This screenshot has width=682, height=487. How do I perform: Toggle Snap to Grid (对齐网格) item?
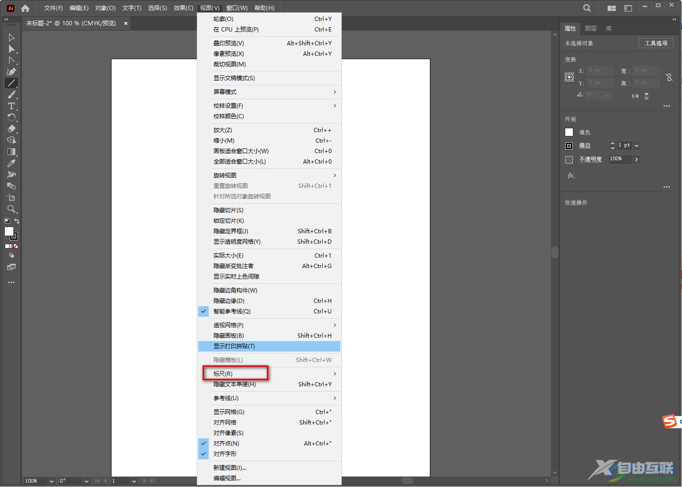(269, 423)
